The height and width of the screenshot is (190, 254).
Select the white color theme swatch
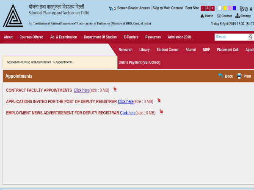pyautogui.click(x=220, y=8)
